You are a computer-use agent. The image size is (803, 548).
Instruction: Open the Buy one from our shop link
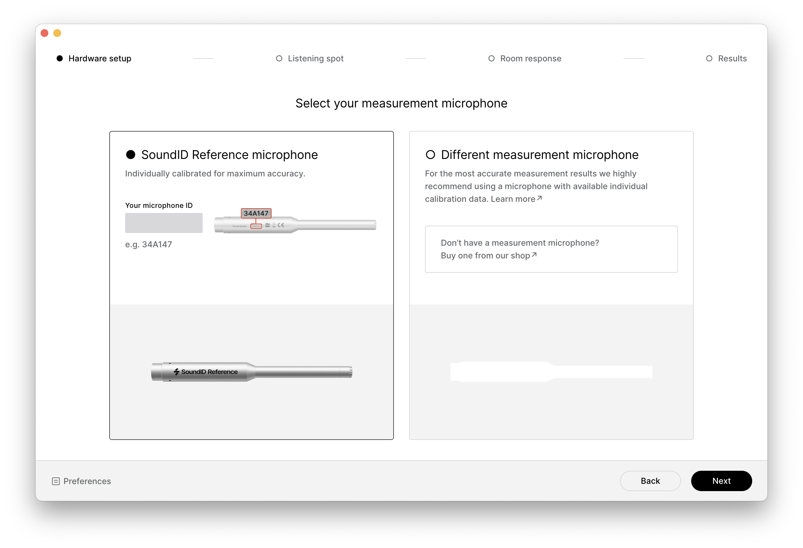485,256
